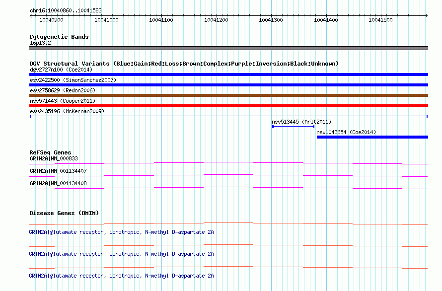This screenshot has height=291, width=442.
Task: Click the blue bar for esv2422500
Action: pyautogui.click(x=228, y=85)
